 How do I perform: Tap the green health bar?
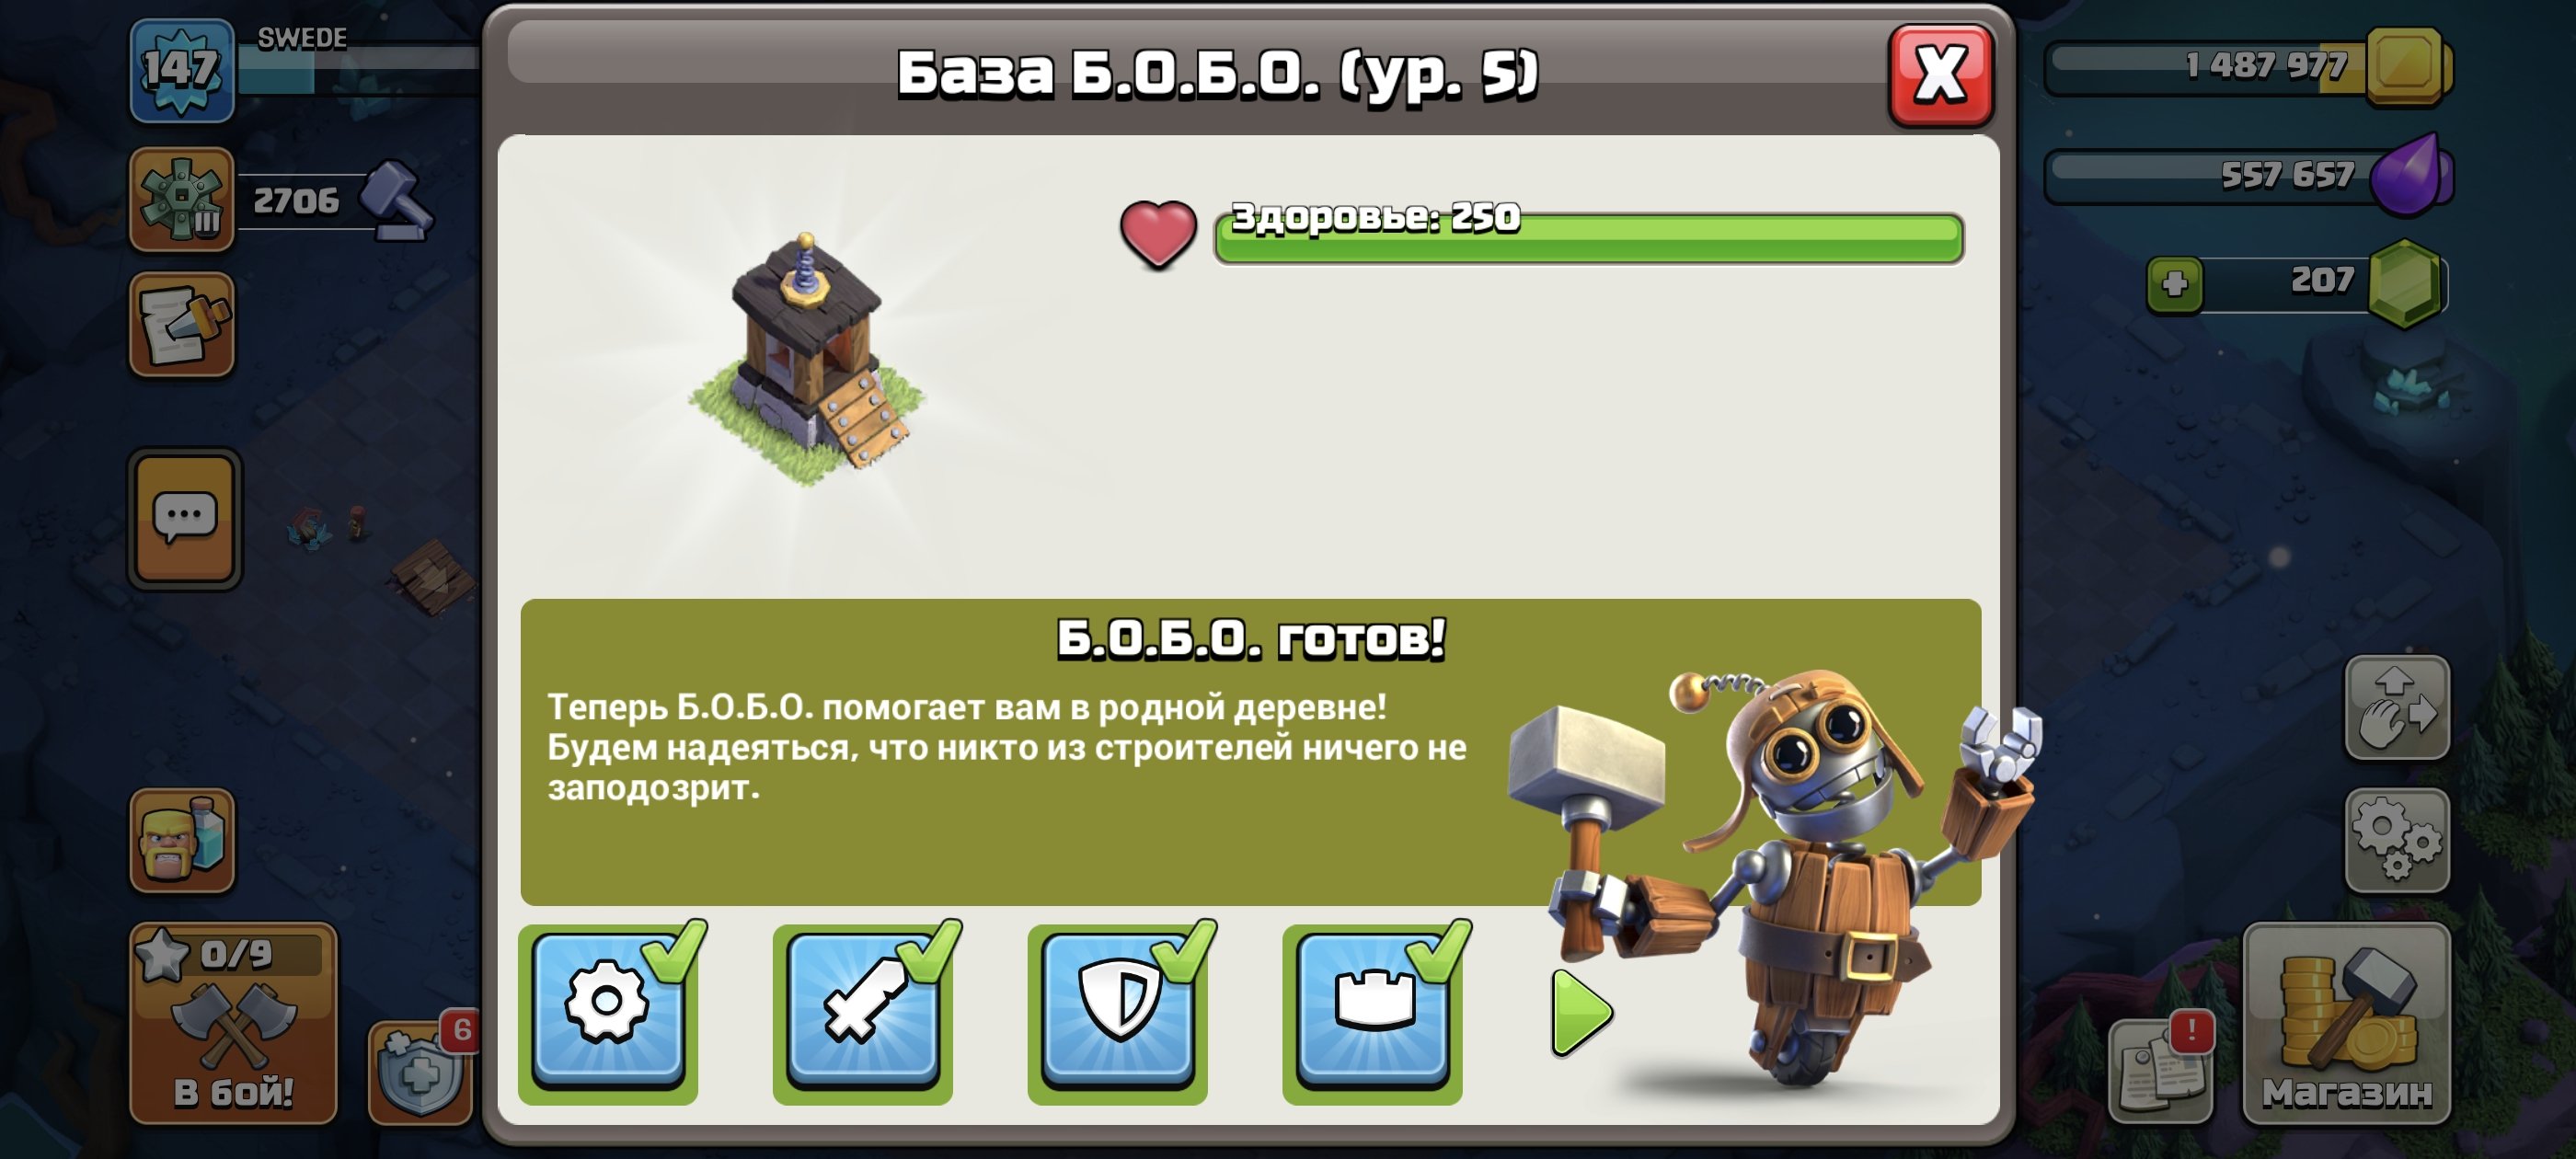tap(1588, 238)
